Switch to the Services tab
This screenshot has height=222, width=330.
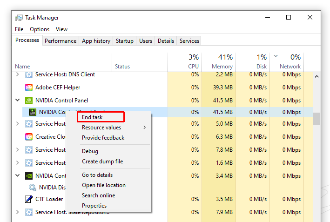point(189,41)
